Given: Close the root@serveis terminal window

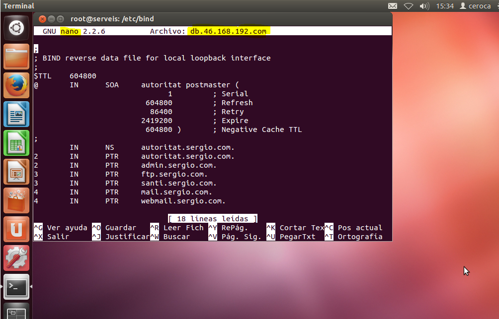Looking at the screenshot, I should [x=42, y=19].
